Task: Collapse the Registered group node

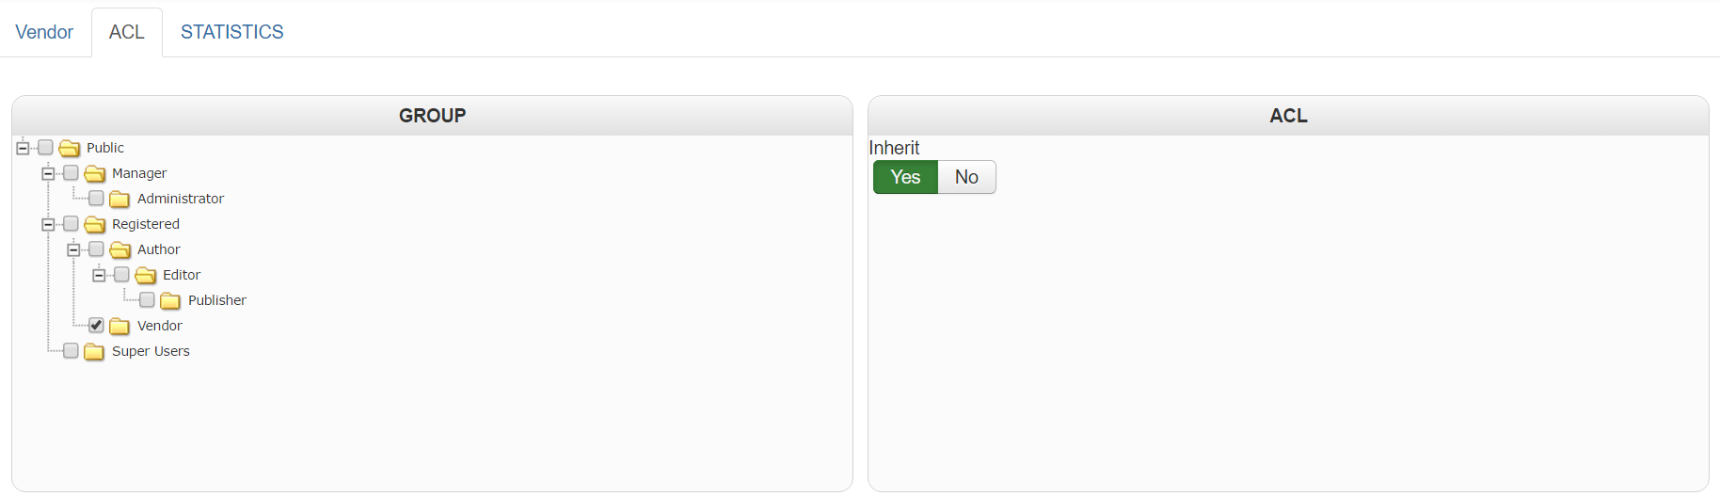Action: tap(48, 224)
